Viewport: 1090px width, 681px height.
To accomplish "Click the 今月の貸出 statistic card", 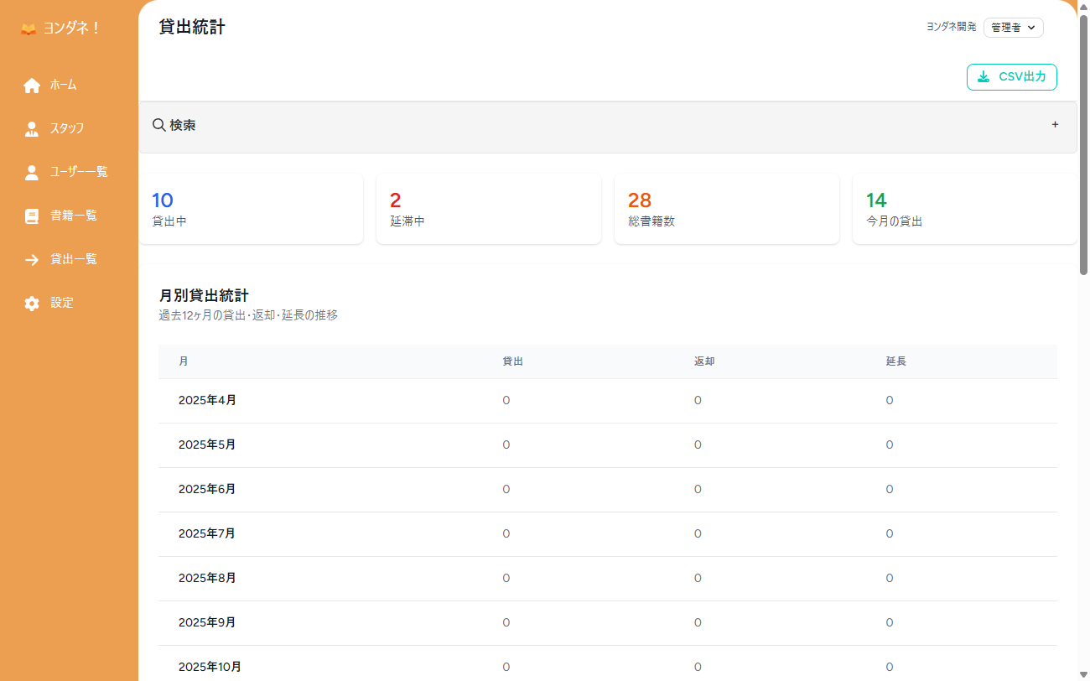I will (x=964, y=209).
